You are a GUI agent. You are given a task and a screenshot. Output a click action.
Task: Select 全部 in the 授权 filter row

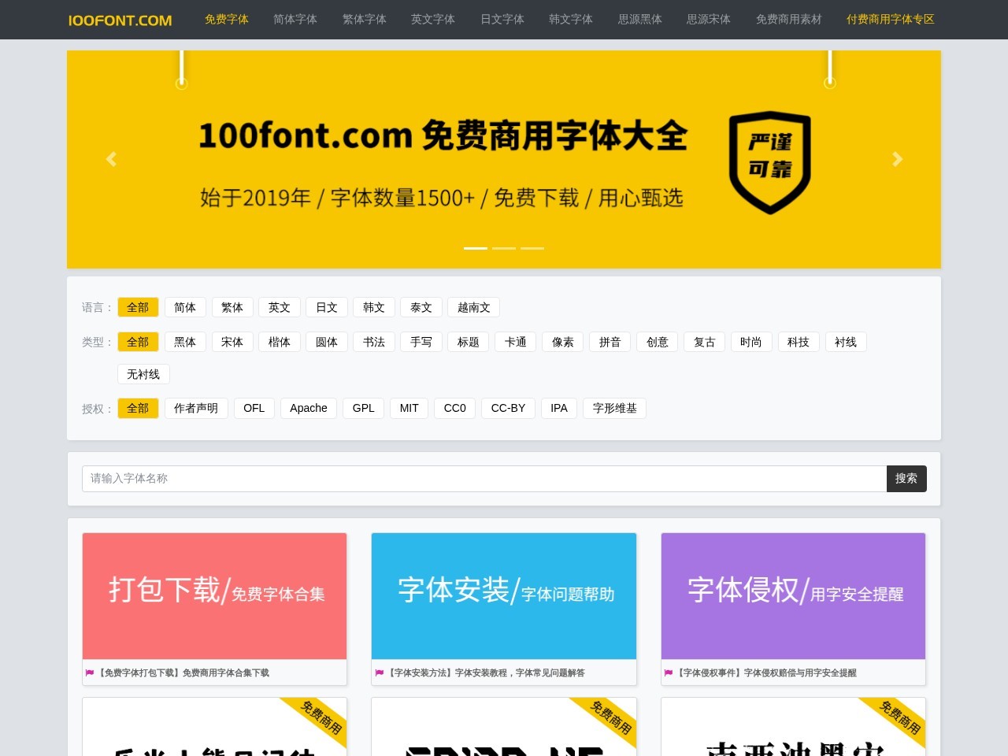coord(138,408)
